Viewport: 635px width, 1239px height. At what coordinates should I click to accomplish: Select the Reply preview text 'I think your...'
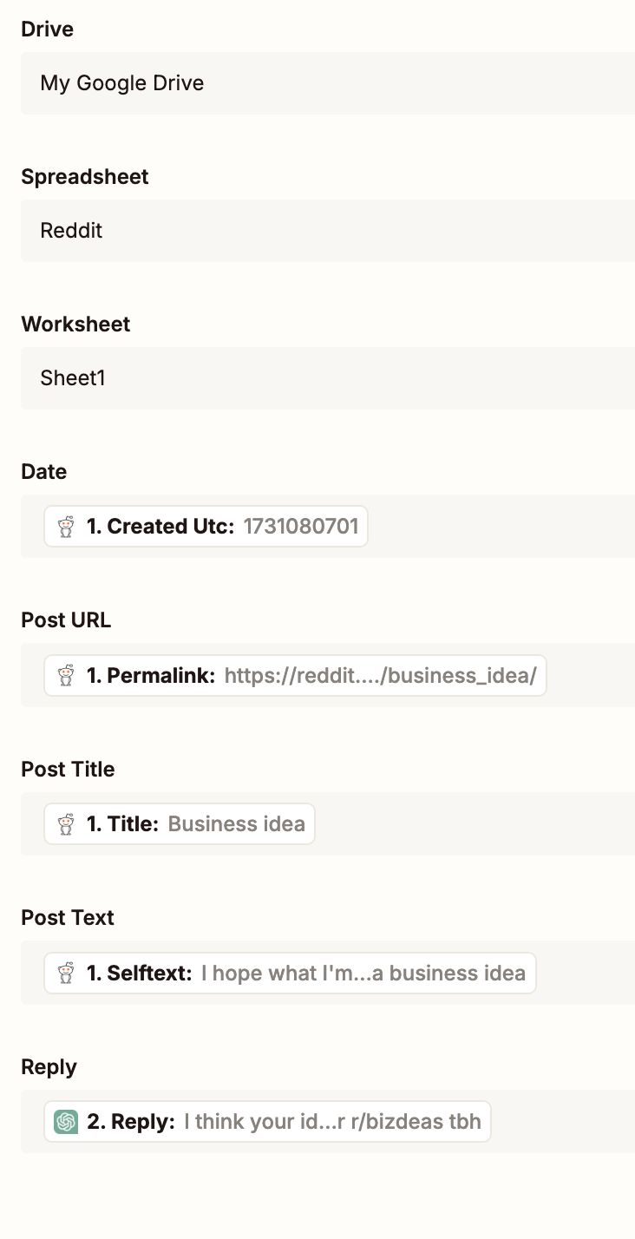tap(332, 1122)
